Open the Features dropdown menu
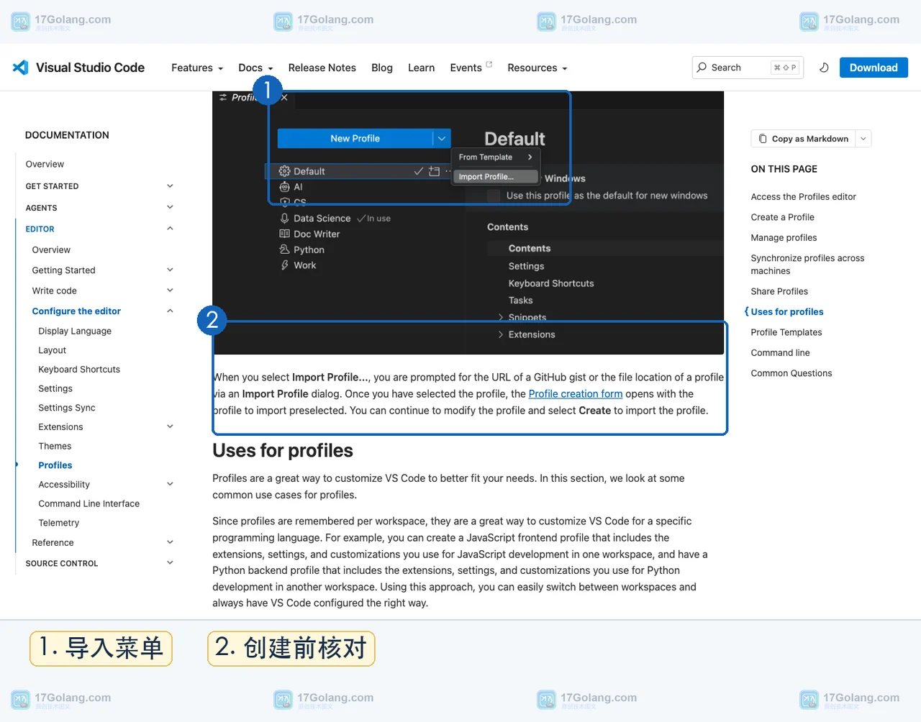921x722 pixels. (197, 68)
